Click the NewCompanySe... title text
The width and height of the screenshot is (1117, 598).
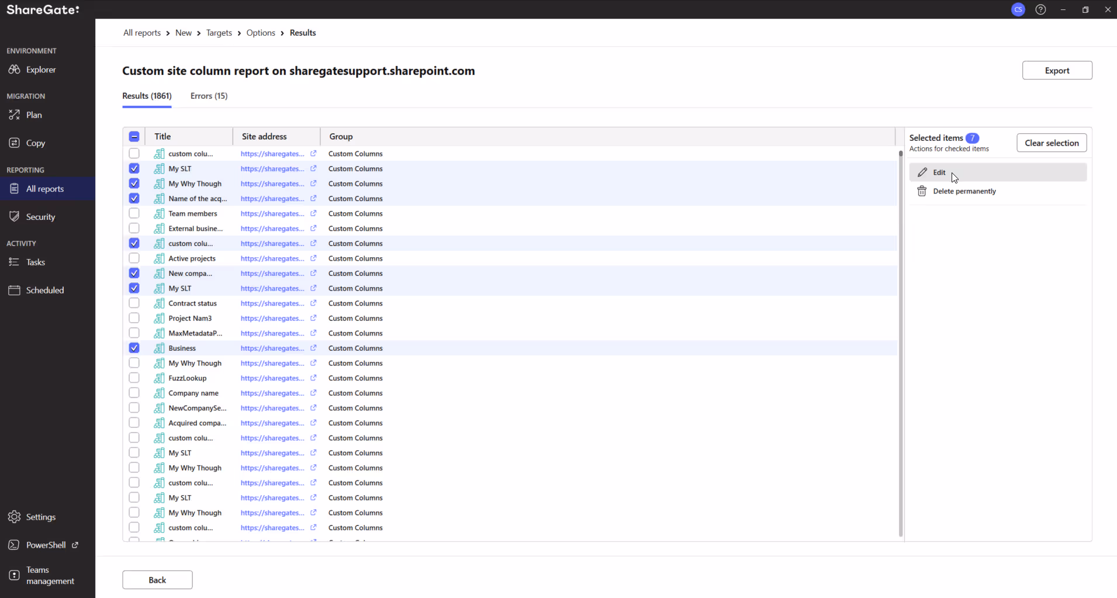(x=198, y=408)
